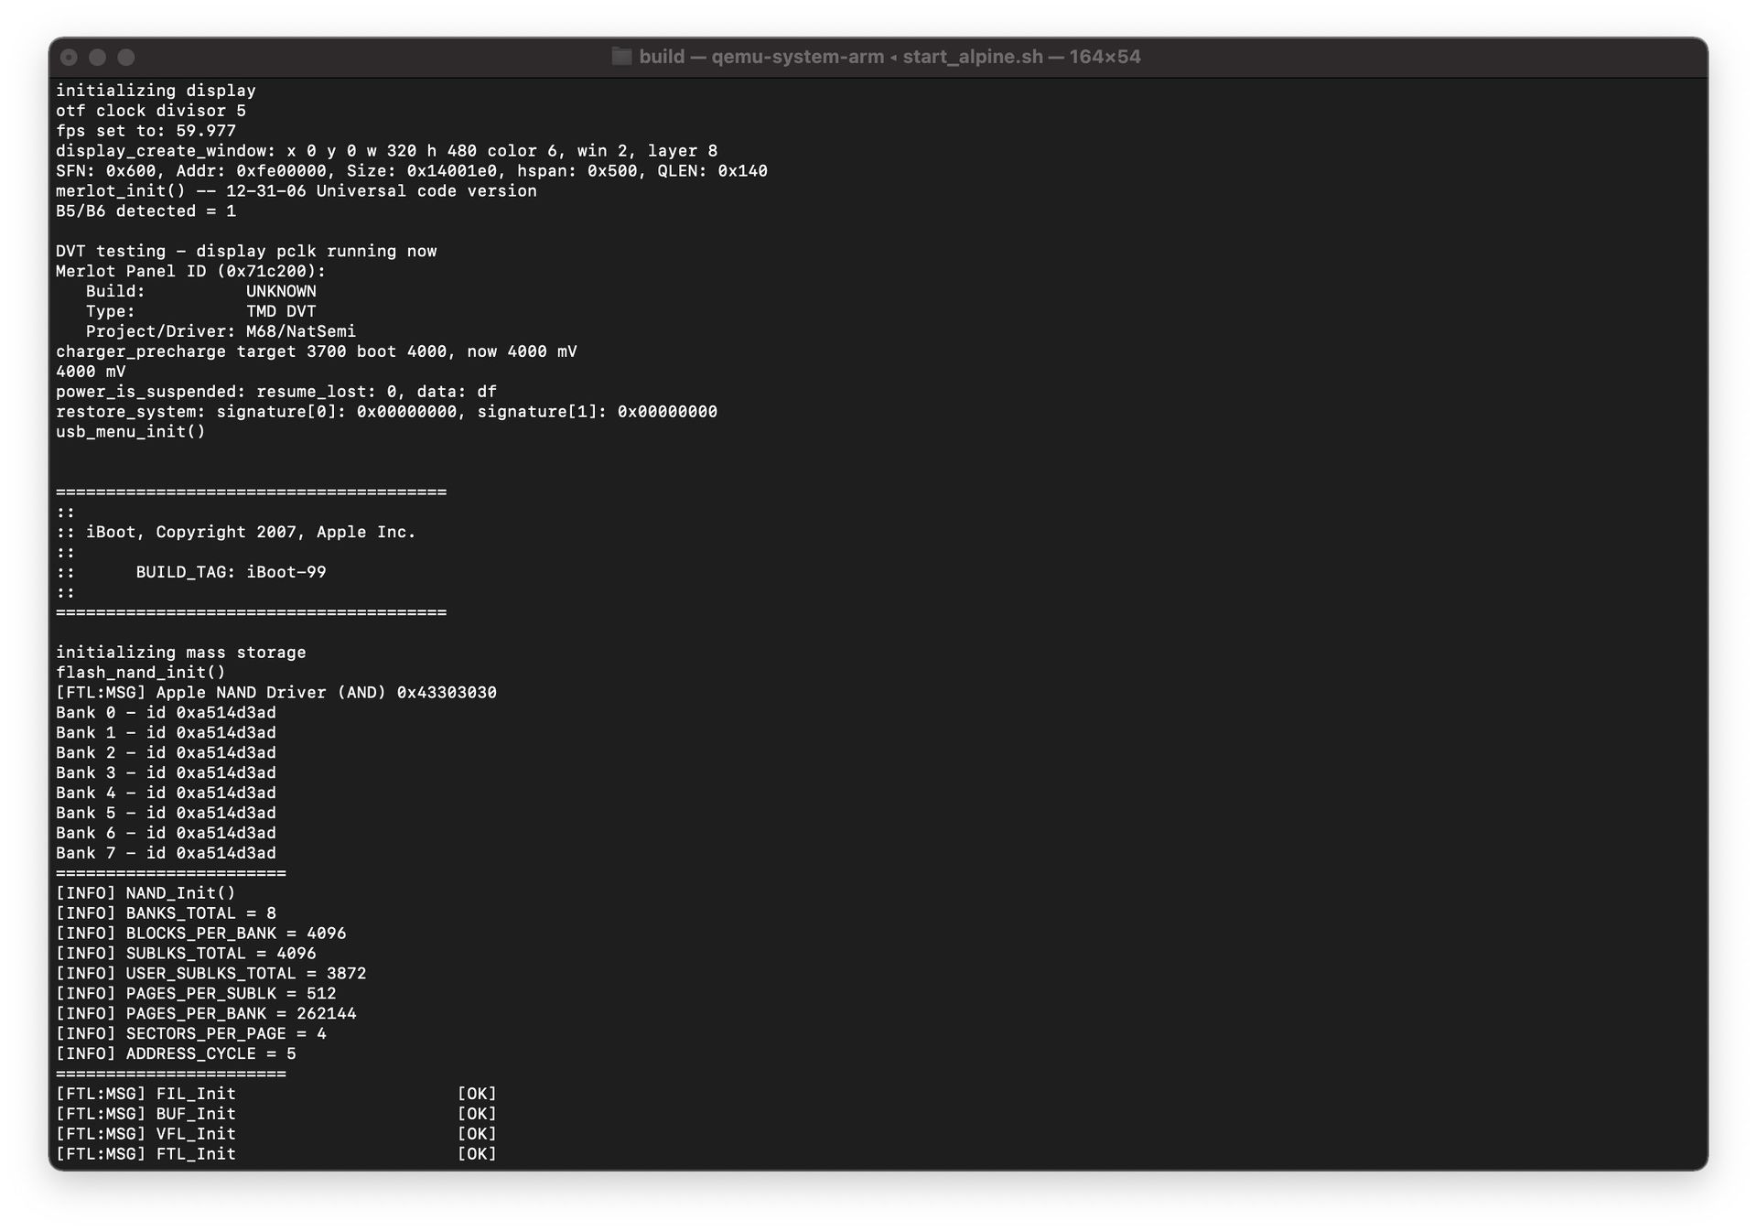This screenshot has height=1231, width=1757.
Task: Close the terminal window with red button
Action: [69, 57]
